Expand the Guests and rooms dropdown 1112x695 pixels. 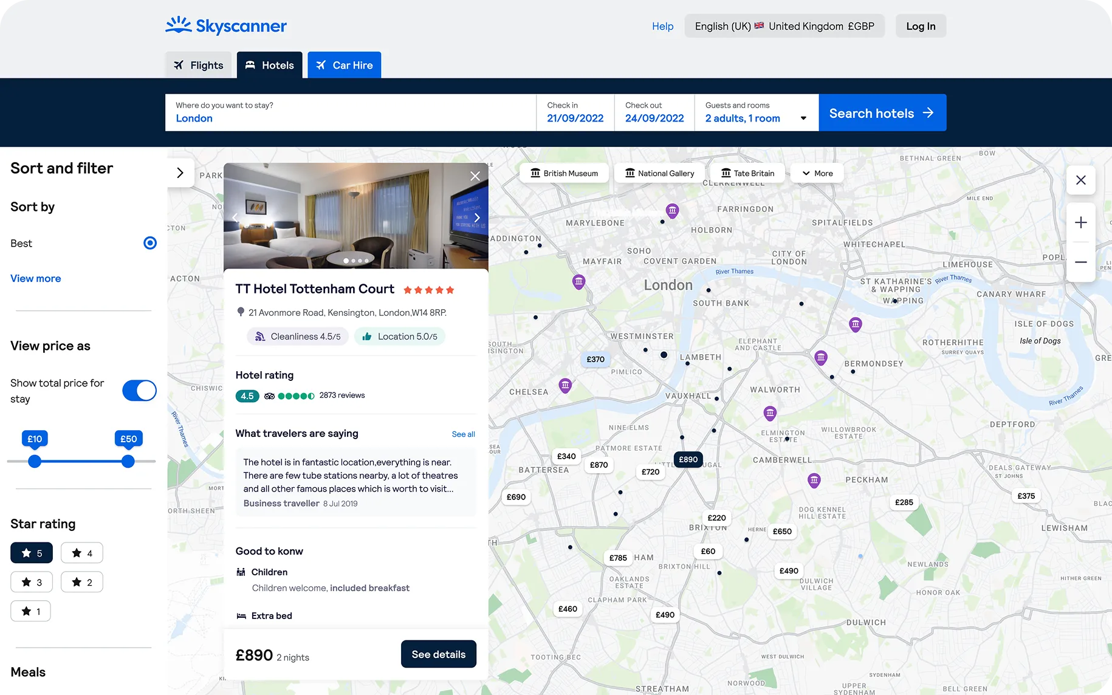coord(757,112)
